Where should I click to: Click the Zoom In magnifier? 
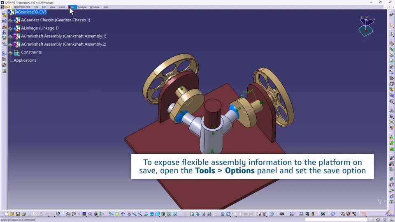(134, 214)
